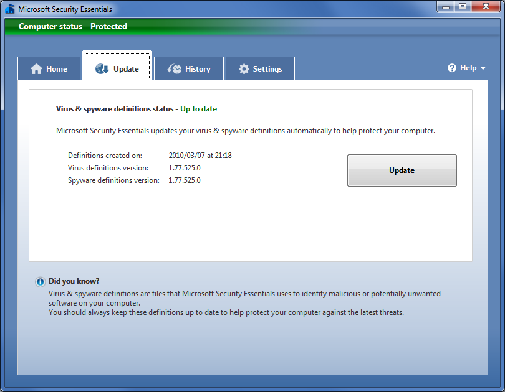
Task: Click the Help question mark icon
Action: pos(452,68)
